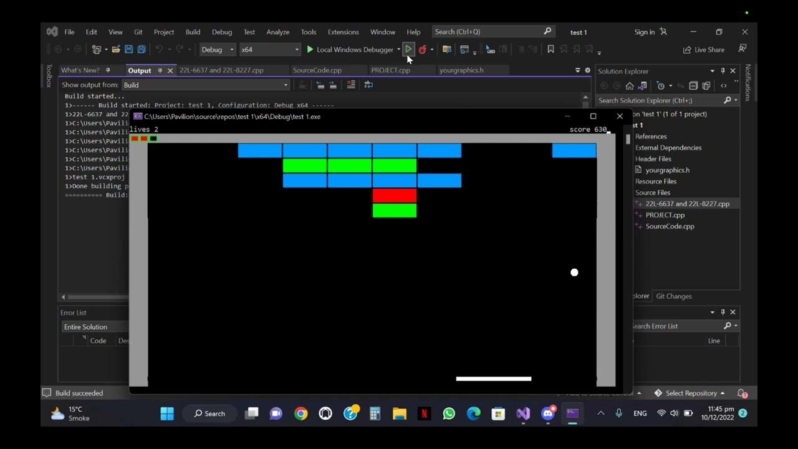Image resolution: width=798 pixels, height=449 pixels.
Task: Switch to 22L-6637 and 22L-8227.cpp tab
Action: click(221, 70)
